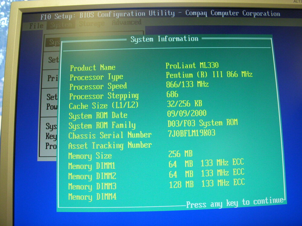Open the File menu
The width and height of the screenshot is (302, 226).
(36, 26)
